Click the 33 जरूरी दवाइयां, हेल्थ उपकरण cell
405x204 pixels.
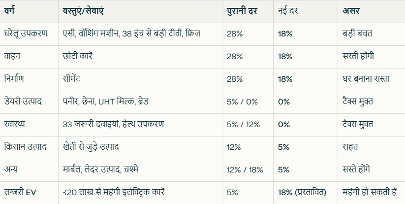tap(140, 125)
